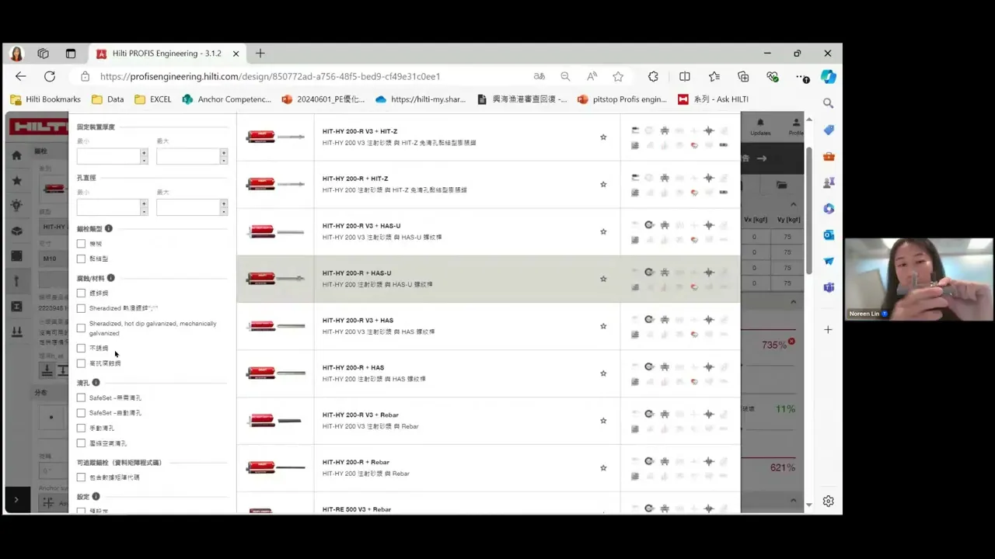The height and width of the screenshot is (559, 995).
Task: Go back in the browser
Action: 21,76
